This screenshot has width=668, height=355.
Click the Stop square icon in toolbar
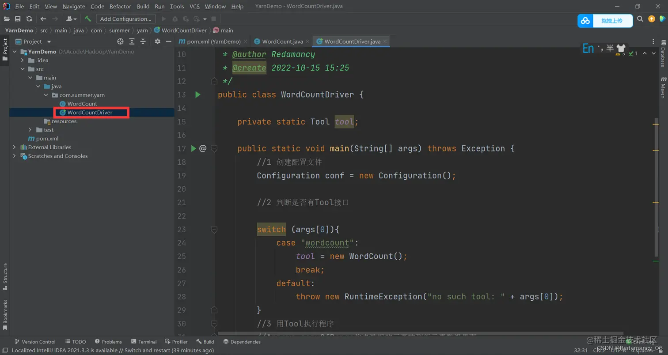[214, 19]
